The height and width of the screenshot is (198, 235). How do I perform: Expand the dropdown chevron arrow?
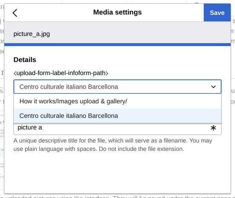(213, 87)
